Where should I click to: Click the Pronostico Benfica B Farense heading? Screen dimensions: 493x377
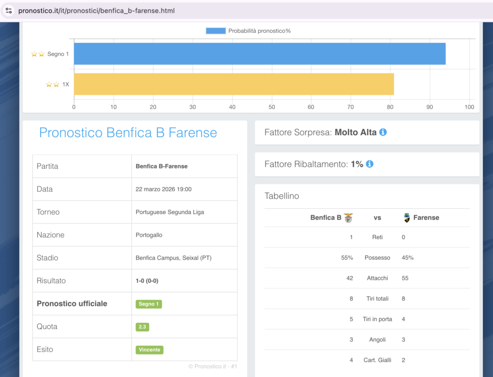tap(128, 133)
